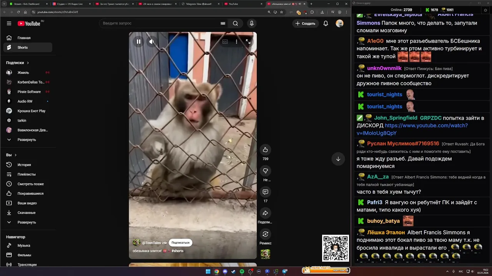Screen dimensions: 492x276
Task: Open История watch history
Action: pos(28,165)
